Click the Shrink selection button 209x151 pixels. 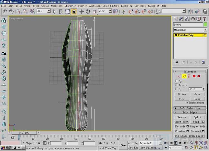pos(182,94)
